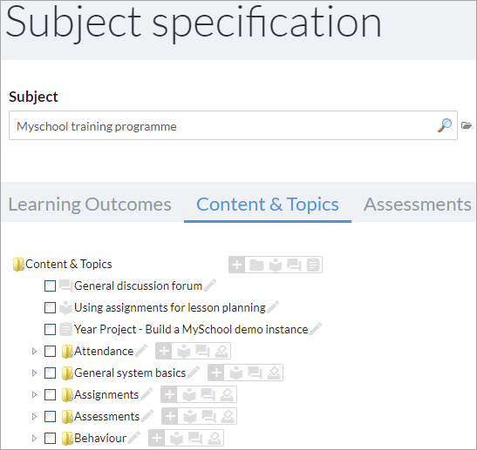Edit General discussion forum with pencil icon
The width and height of the screenshot is (477, 450).
(x=210, y=285)
